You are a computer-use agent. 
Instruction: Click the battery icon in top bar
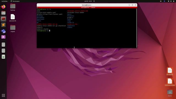[174, 1]
